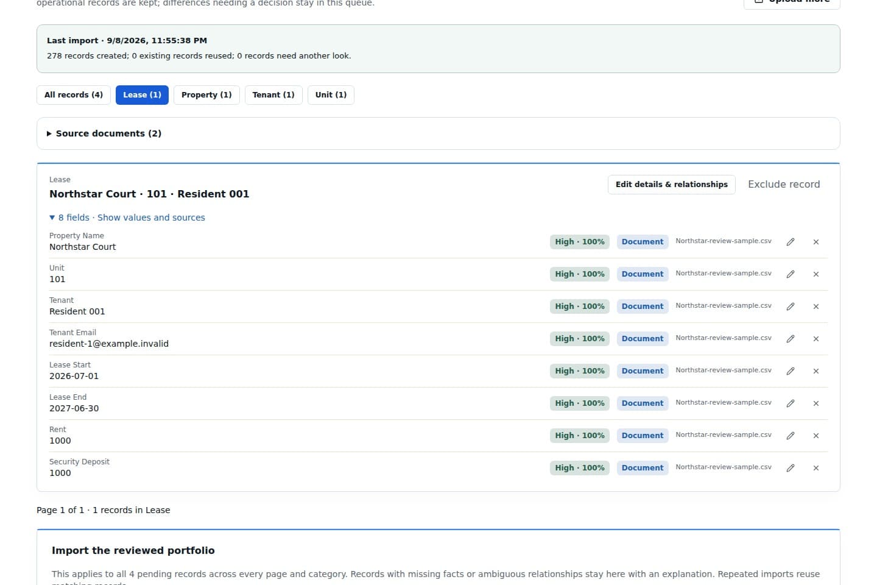Switch to Unit (1) tab
Viewport: 877px width, 585px height.
tap(331, 95)
